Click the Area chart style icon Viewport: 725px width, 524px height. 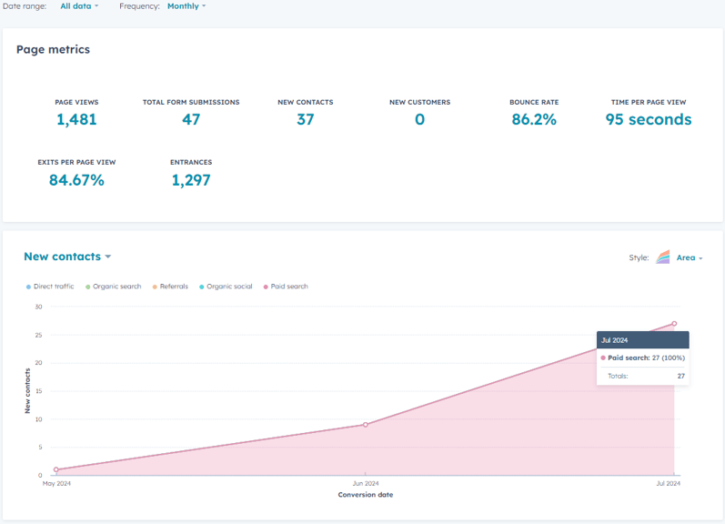[x=663, y=257]
